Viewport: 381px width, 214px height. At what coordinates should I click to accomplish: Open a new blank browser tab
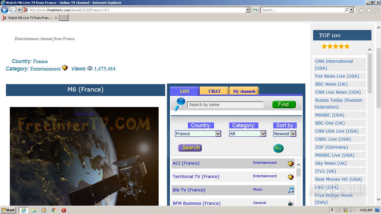64,18
